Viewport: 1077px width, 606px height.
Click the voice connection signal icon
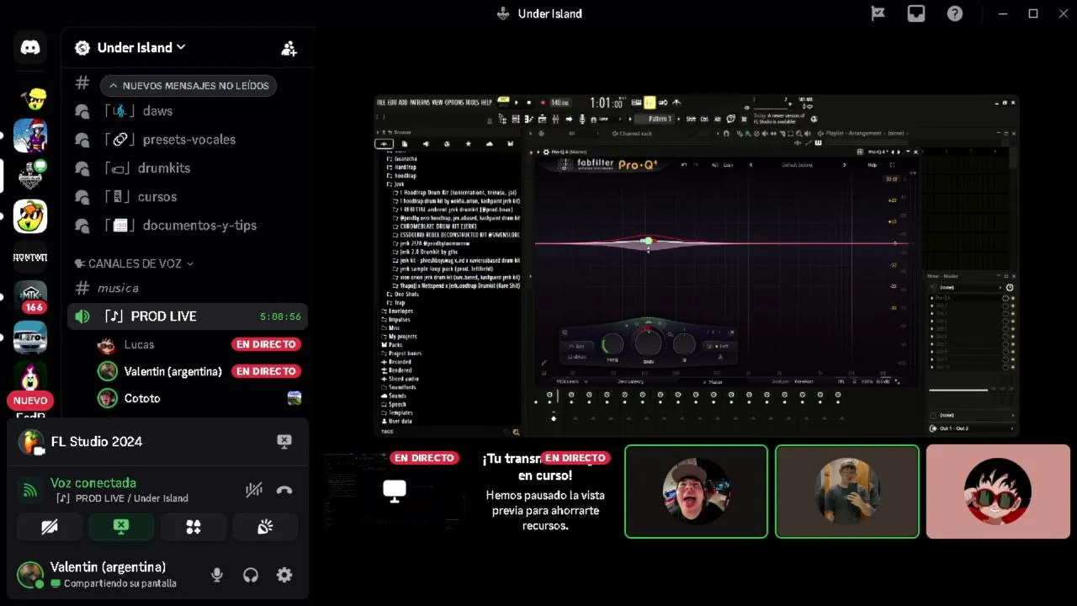[x=30, y=490]
